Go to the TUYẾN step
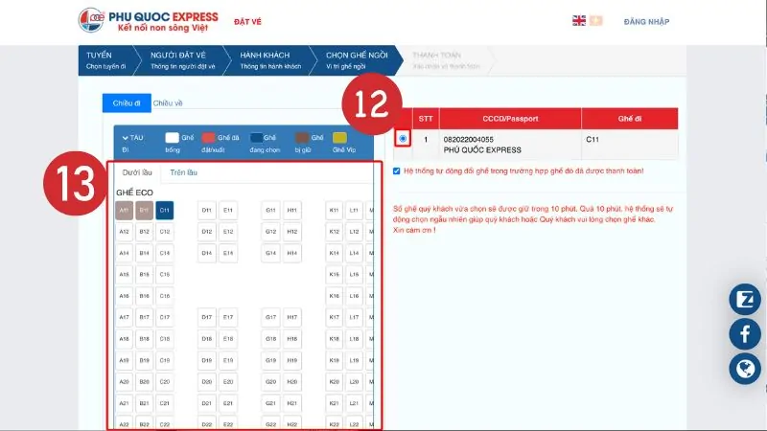The height and width of the screenshot is (431, 767). [105, 60]
